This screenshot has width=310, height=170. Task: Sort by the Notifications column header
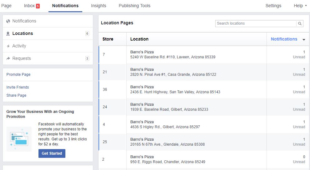point(284,39)
